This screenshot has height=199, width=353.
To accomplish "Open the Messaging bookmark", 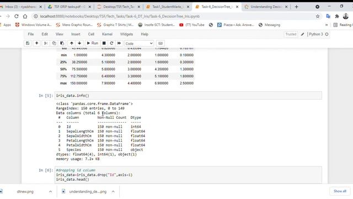I will (x=269, y=25).
